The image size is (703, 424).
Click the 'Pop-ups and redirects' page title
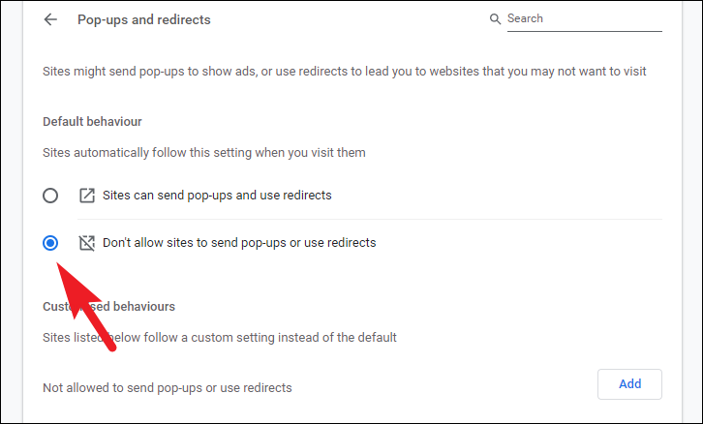point(144,19)
